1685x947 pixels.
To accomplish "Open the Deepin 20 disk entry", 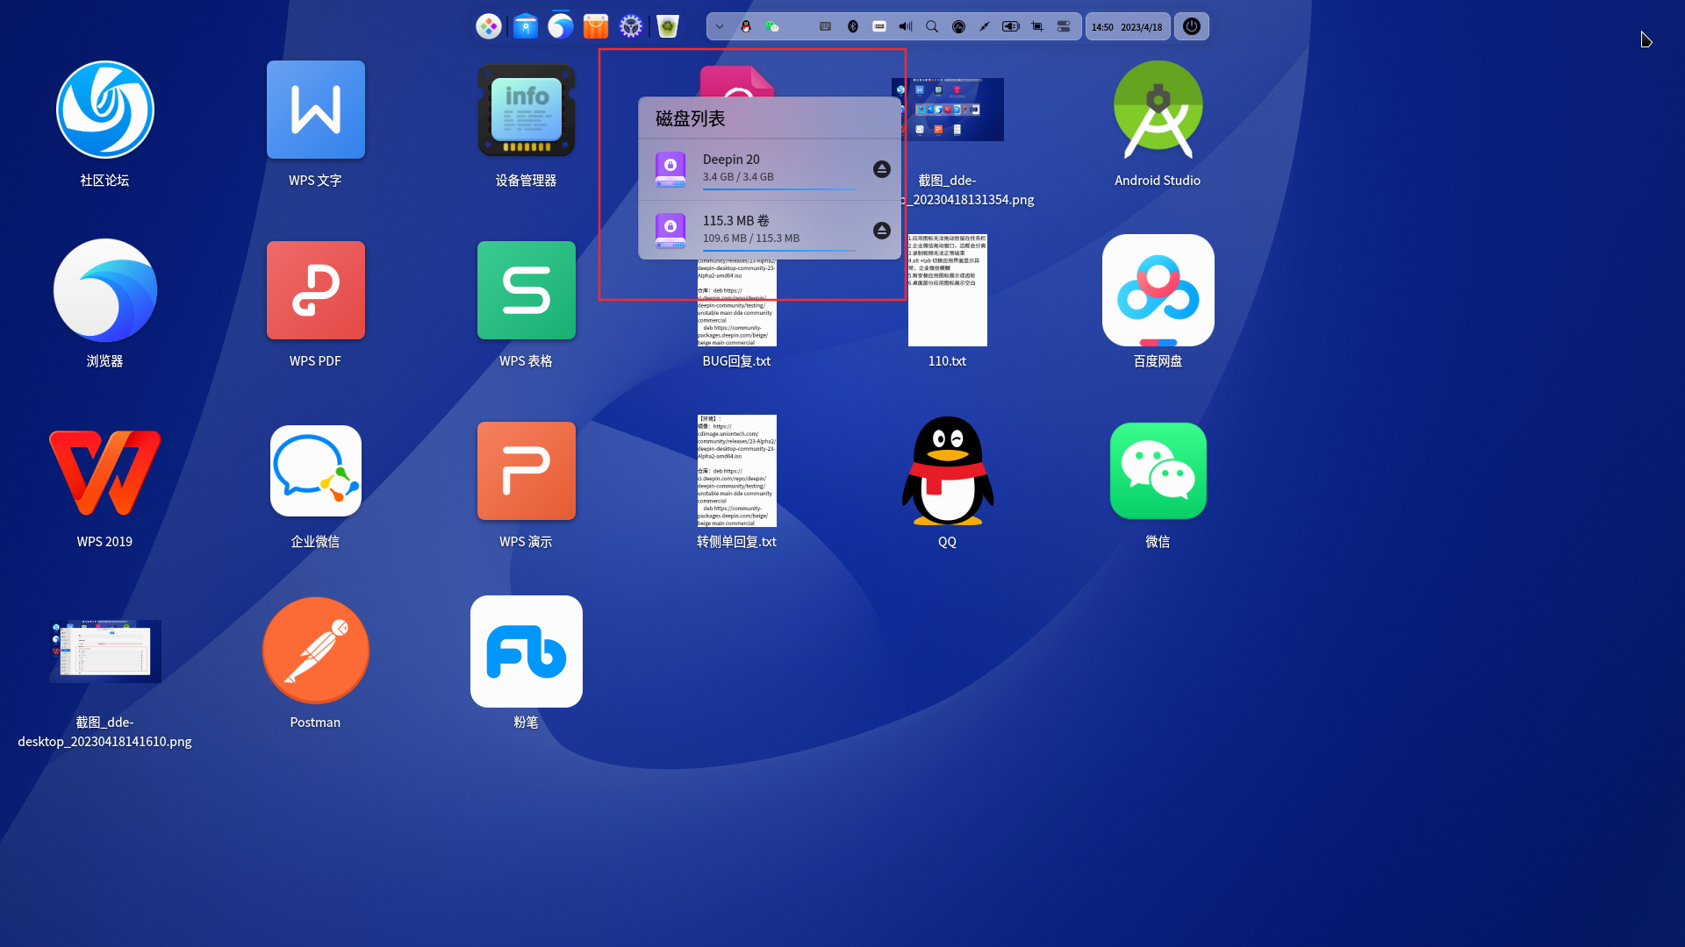I will pos(770,169).
